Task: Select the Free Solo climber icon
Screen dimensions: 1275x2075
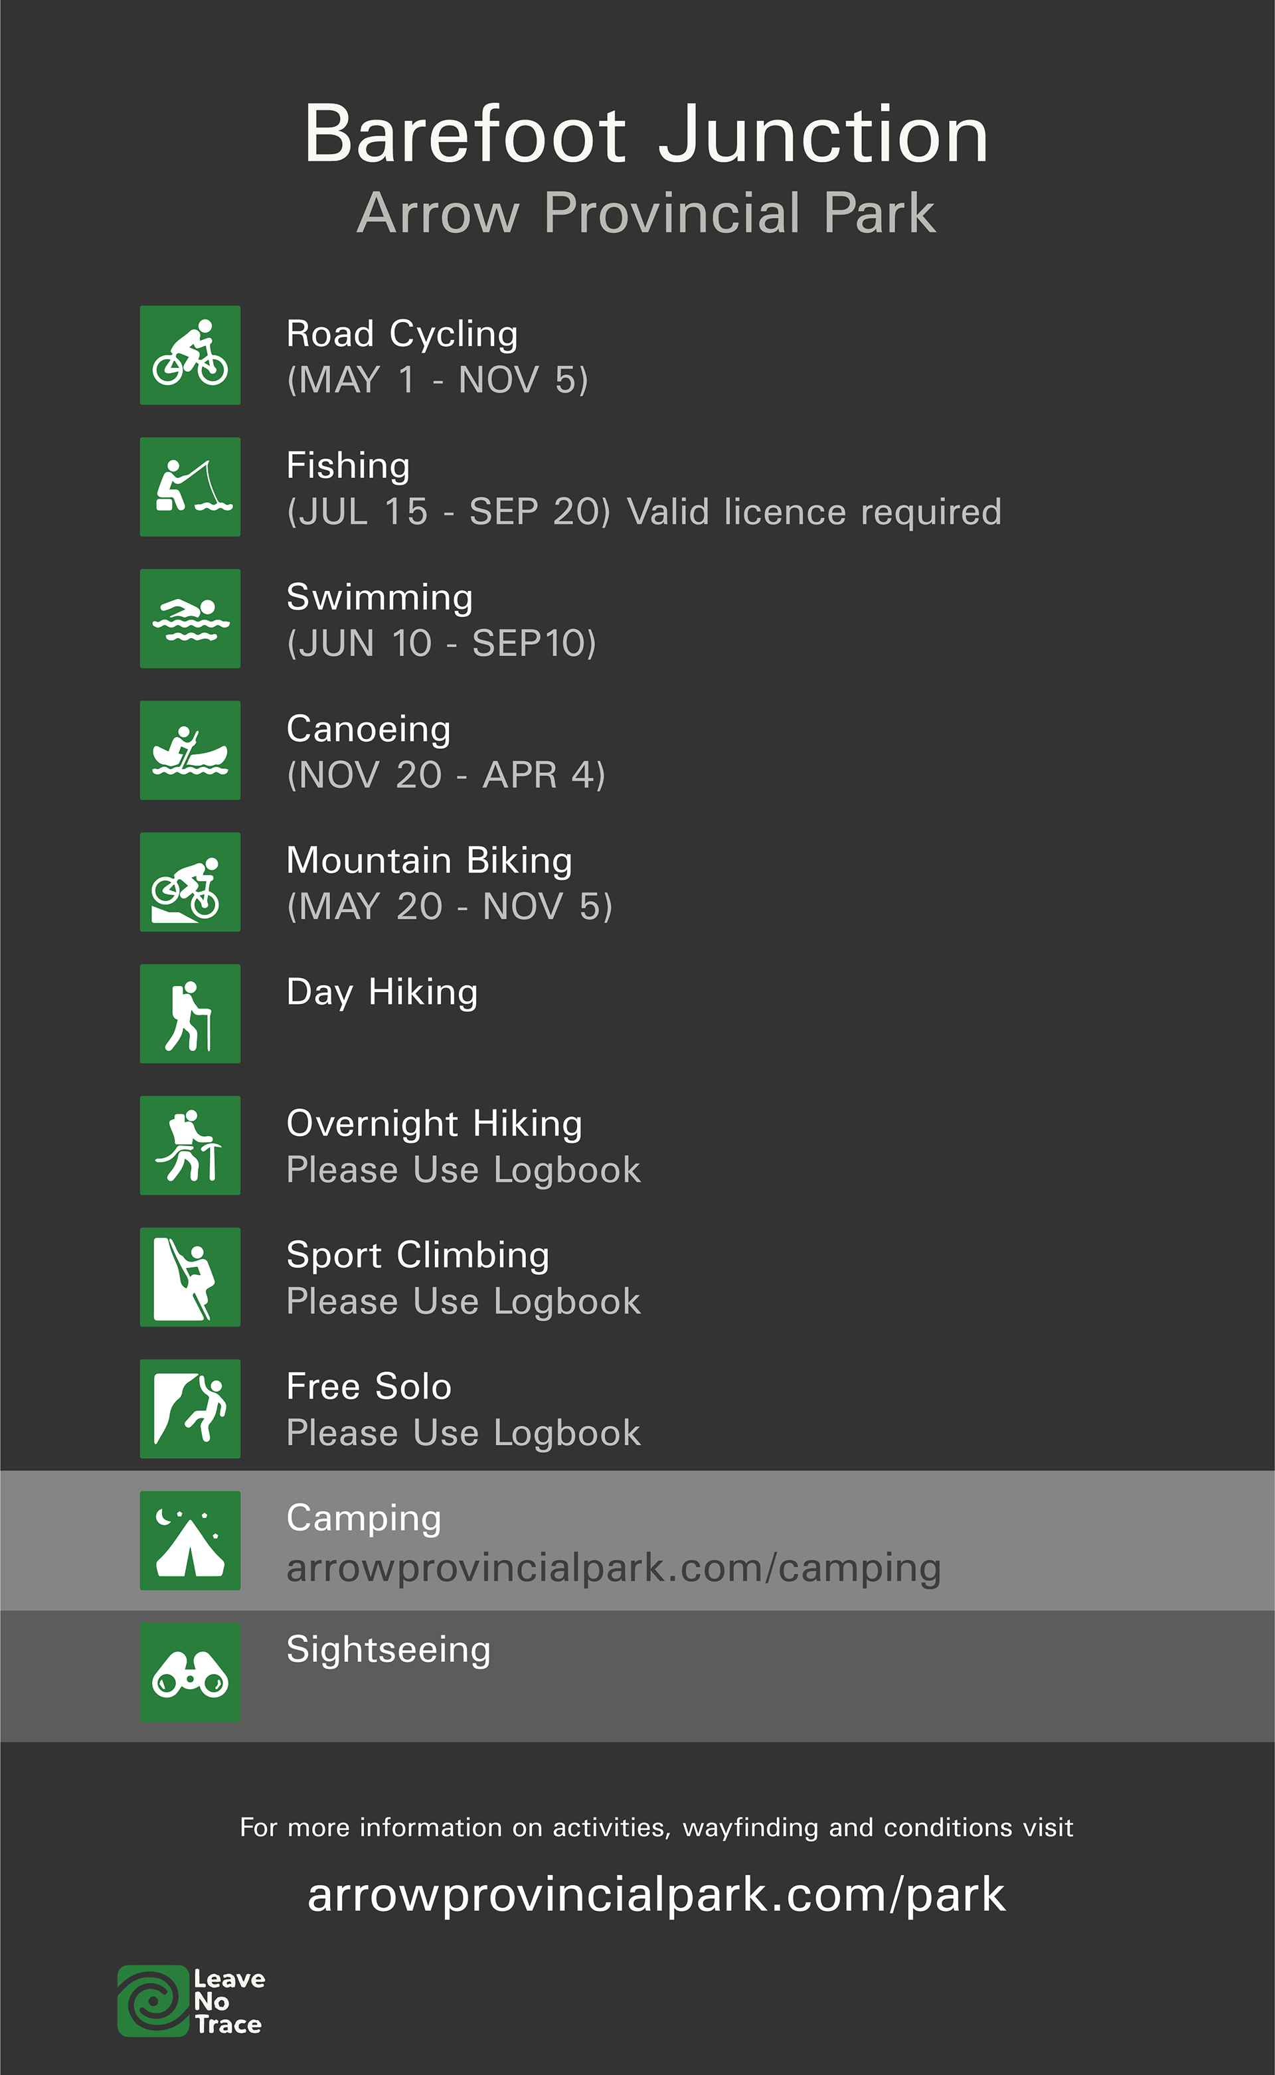Action: coord(190,1408)
